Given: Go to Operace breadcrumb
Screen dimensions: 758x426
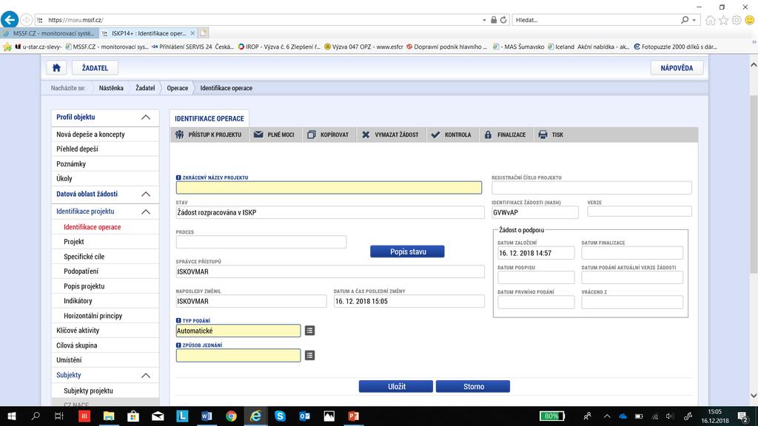Looking at the screenshot, I should (178, 88).
